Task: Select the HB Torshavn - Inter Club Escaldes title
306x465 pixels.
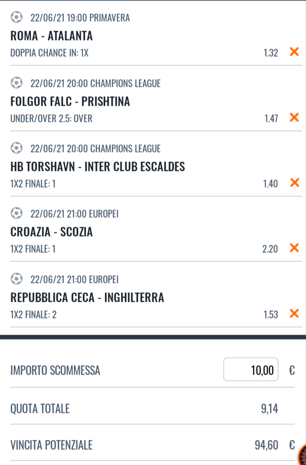Action: (98, 167)
